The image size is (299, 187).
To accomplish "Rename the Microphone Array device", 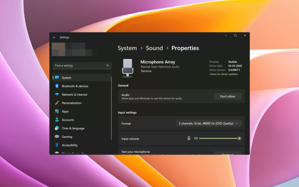I will [146, 71].
